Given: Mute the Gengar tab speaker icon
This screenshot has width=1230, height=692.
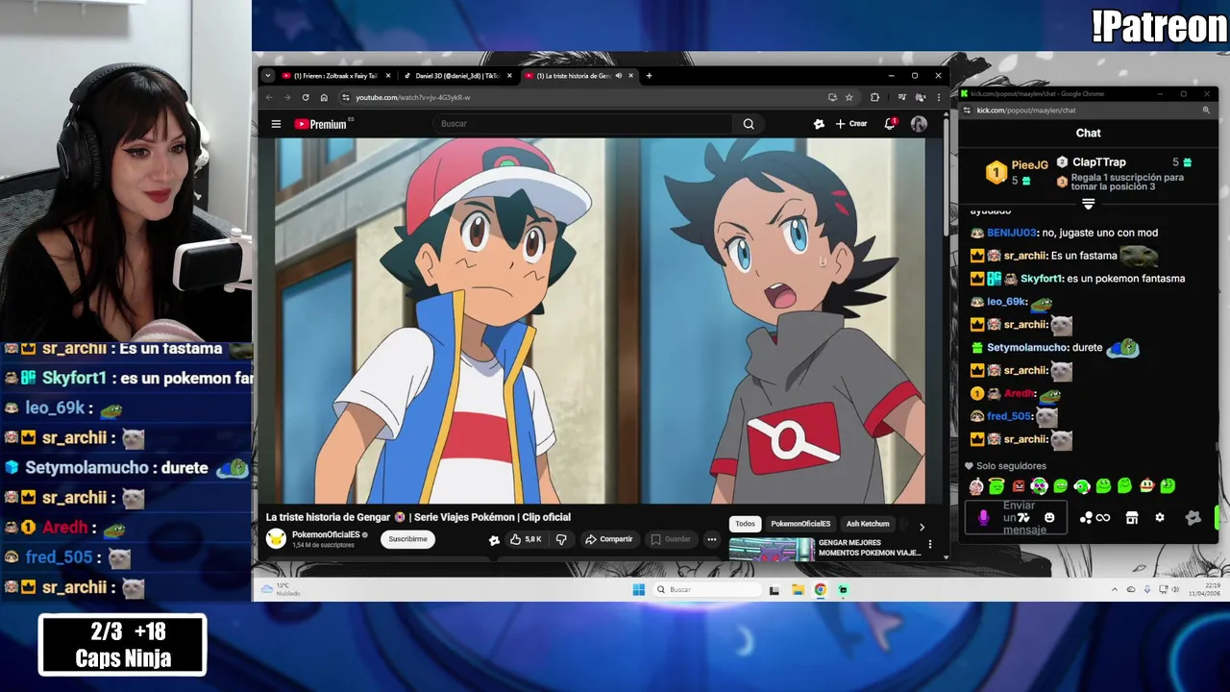Looking at the screenshot, I should 619,76.
